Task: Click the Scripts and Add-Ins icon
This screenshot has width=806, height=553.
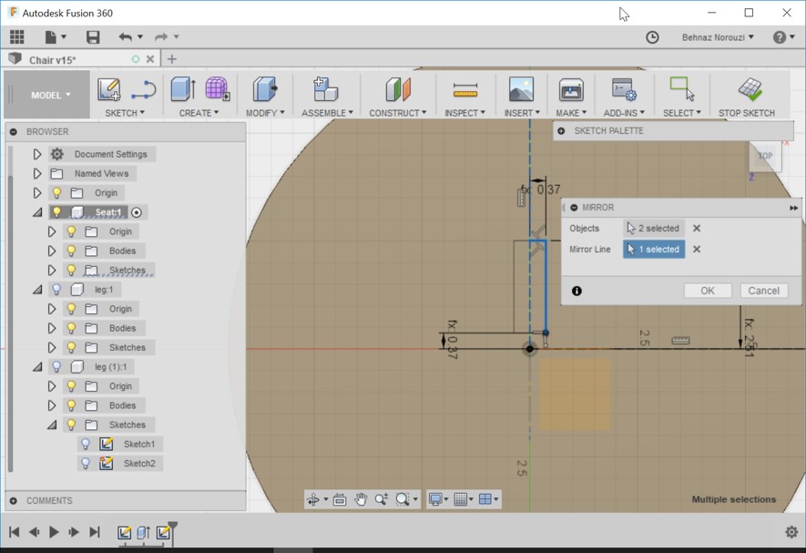Action: (x=624, y=89)
